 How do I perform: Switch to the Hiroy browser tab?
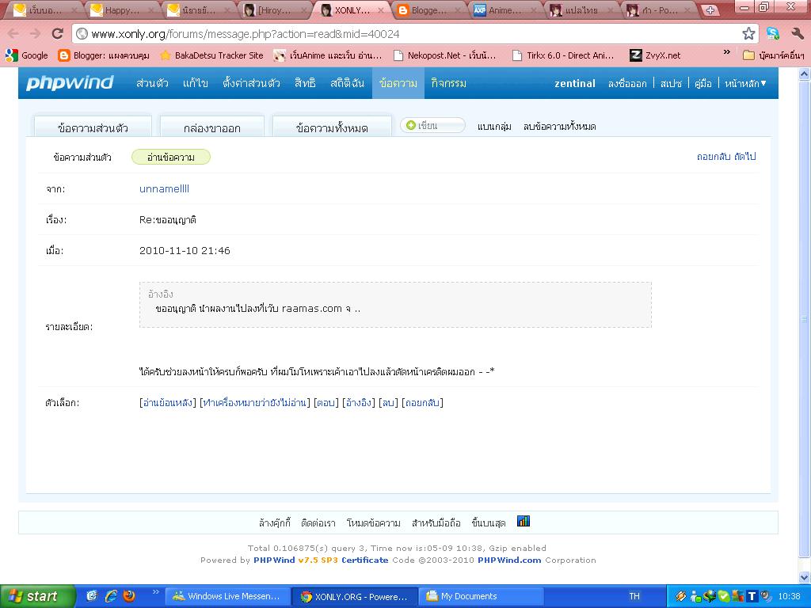pos(275,9)
